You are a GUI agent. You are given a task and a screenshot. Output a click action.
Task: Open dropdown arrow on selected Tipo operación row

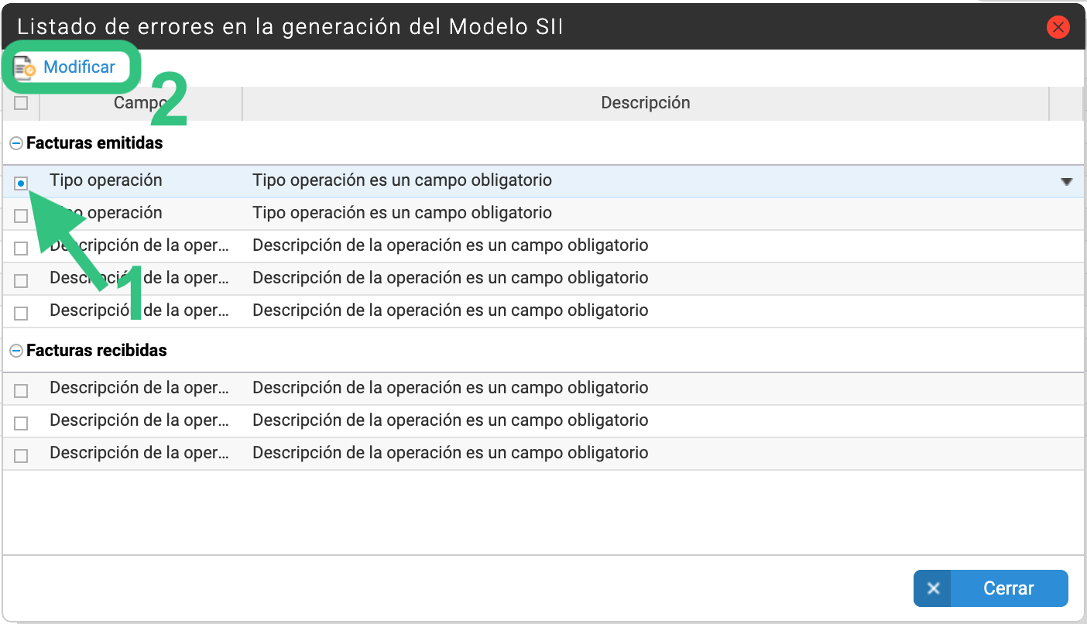(x=1066, y=182)
